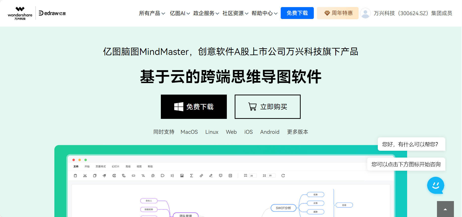
Task: Open the 万兴科技 (300624.SZ) 集团成员 link
Action: (413, 13)
